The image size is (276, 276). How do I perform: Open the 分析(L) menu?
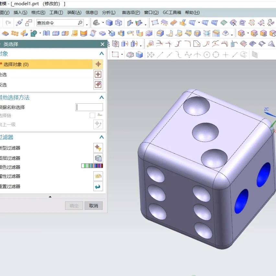pyautogui.click(x=109, y=13)
